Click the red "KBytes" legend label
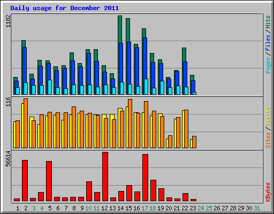Image resolution: width=274 pixels, height=214 pixels. pos(268,192)
